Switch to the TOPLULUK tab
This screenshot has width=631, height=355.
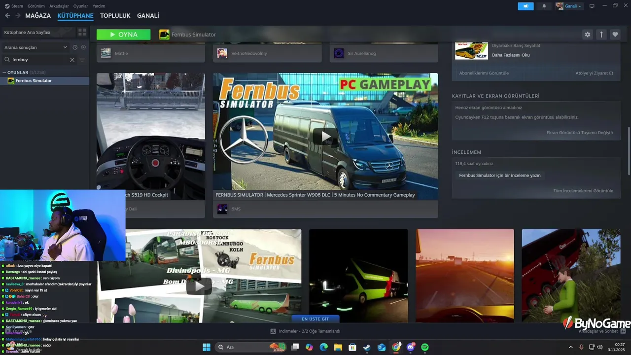click(x=115, y=16)
